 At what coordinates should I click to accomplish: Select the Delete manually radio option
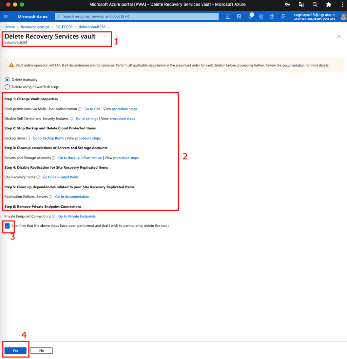pyautogui.click(x=7, y=80)
